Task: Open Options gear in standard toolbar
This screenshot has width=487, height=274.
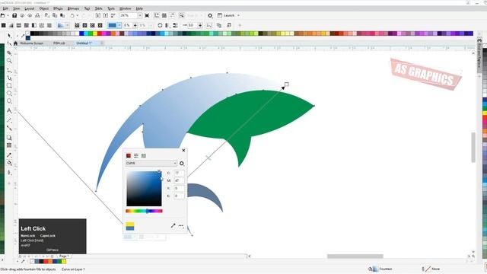Action: [x=210, y=15]
